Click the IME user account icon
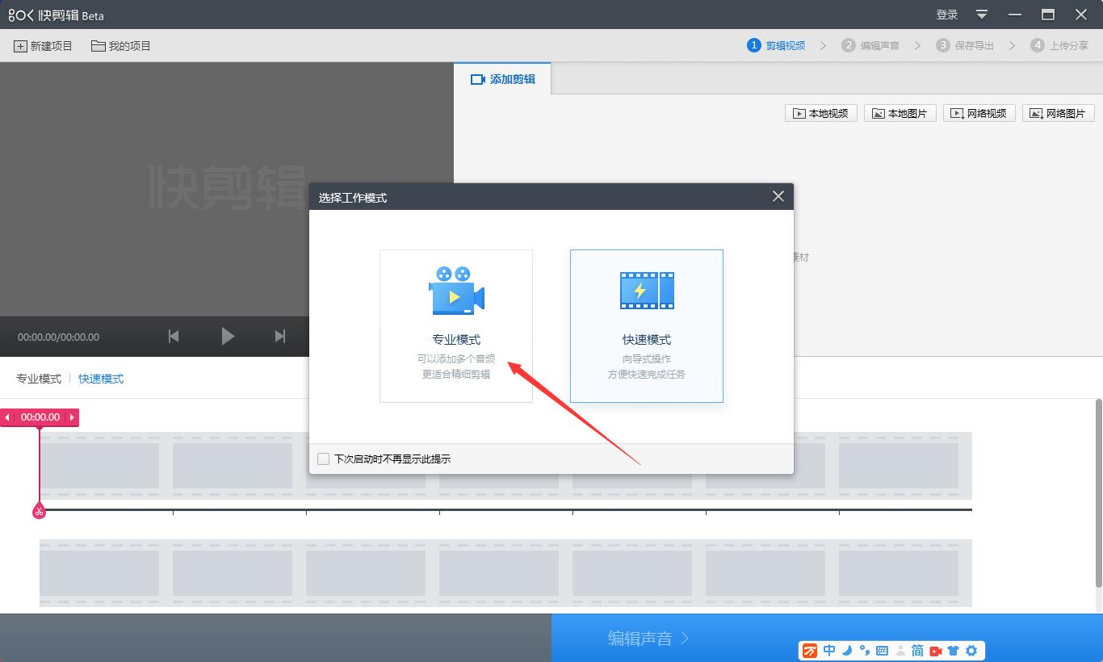1103x662 pixels. pyautogui.click(x=900, y=651)
